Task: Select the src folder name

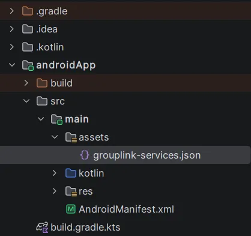Action: [x=58, y=101]
